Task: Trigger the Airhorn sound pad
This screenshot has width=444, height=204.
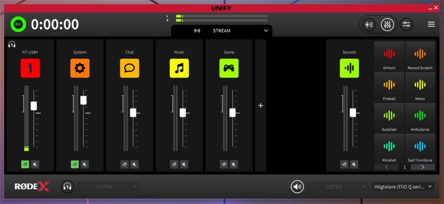Action: click(x=389, y=56)
